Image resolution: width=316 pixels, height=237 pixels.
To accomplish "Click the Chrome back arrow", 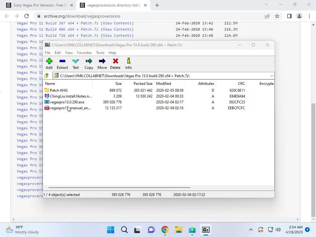I will pyautogui.click(x=7, y=16).
